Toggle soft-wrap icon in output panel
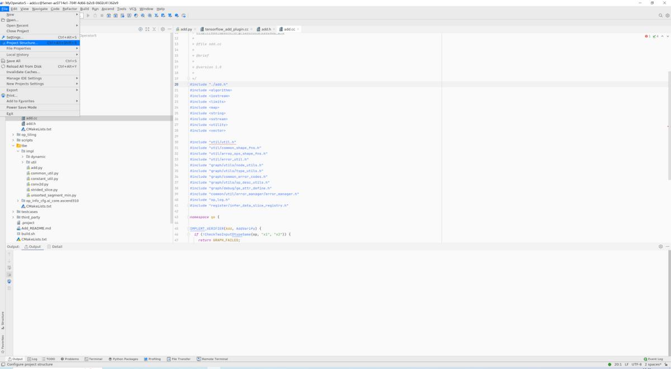 [9, 268]
